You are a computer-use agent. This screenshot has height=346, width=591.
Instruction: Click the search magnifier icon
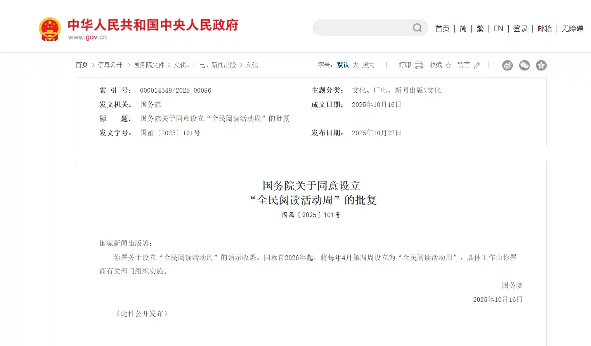pos(417,28)
